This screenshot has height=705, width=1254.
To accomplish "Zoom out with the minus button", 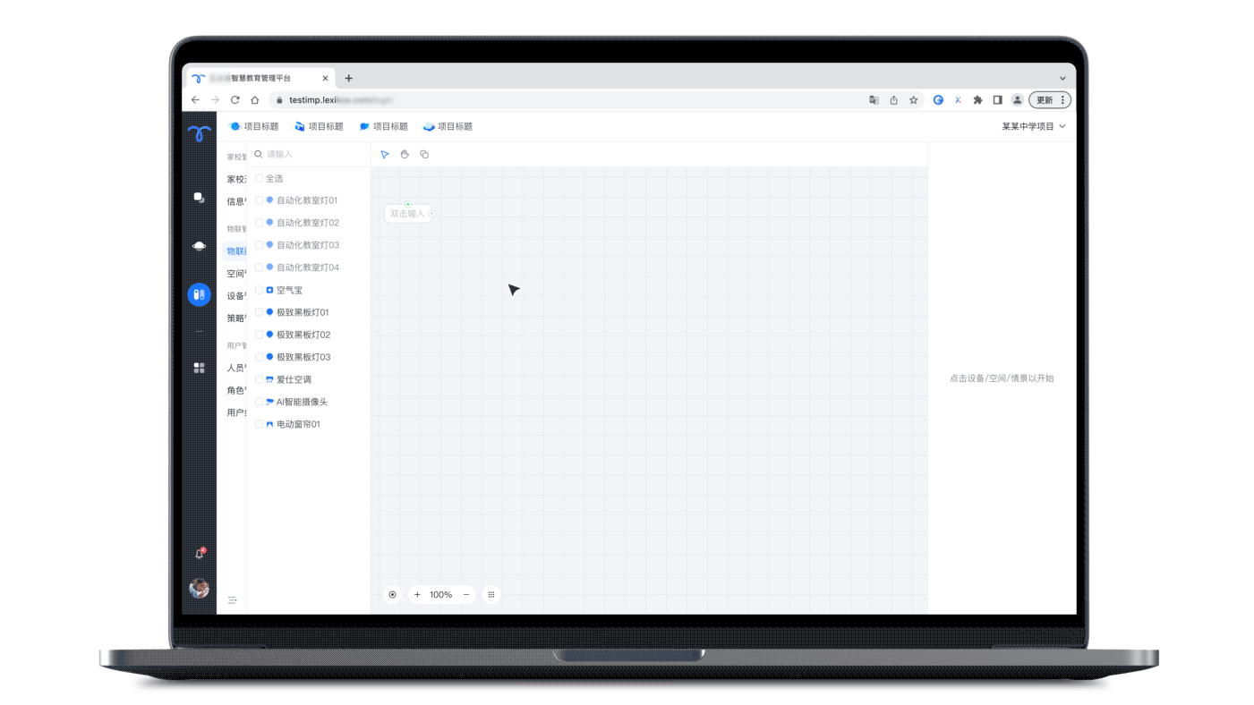I will pos(466,594).
